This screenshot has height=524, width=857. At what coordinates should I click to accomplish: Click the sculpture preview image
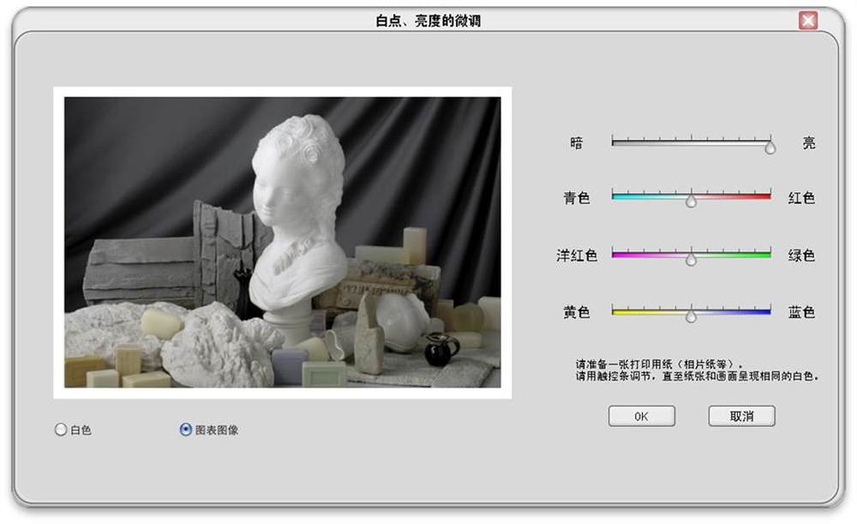[283, 243]
